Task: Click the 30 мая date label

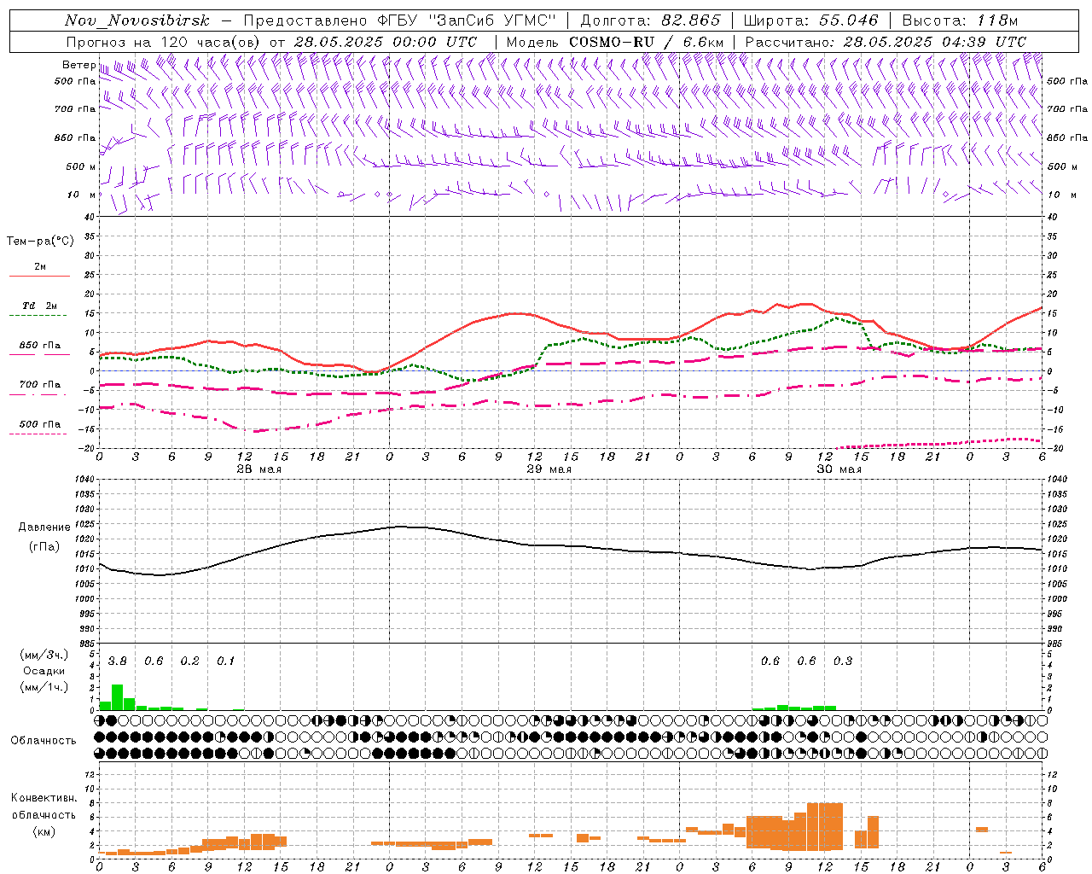Action: pos(839,469)
